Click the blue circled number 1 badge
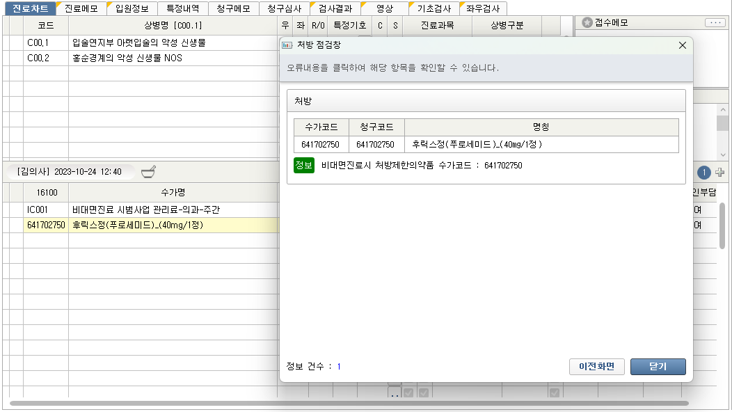Screen dimensions: 732x412 (x=703, y=172)
